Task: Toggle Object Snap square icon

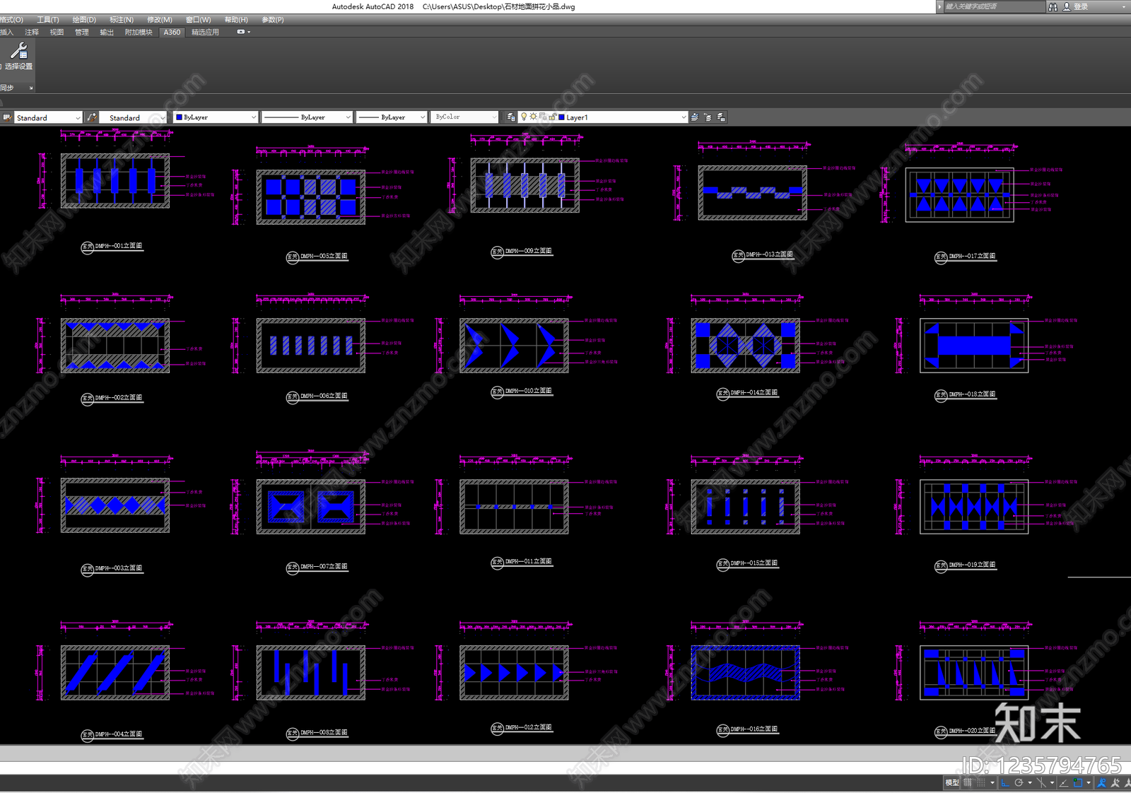Action: [1078, 782]
